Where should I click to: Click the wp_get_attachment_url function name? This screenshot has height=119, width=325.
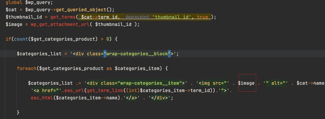pyautogui.click(x=60, y=24)
